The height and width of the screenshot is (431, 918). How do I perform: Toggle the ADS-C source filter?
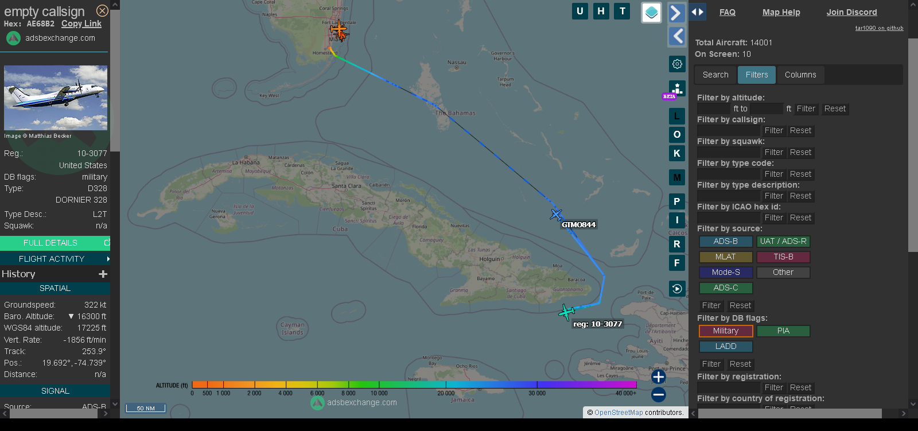pyautogui.click(x=726, y=288)
